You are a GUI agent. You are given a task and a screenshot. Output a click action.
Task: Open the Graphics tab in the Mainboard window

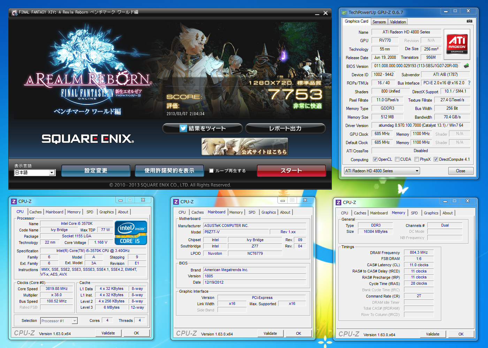tap(268, 212)
